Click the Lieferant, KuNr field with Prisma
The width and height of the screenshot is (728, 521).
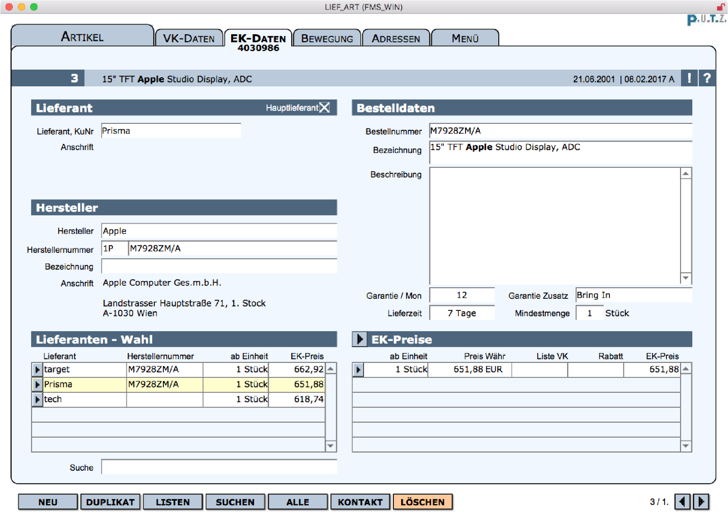coord(171,131)
